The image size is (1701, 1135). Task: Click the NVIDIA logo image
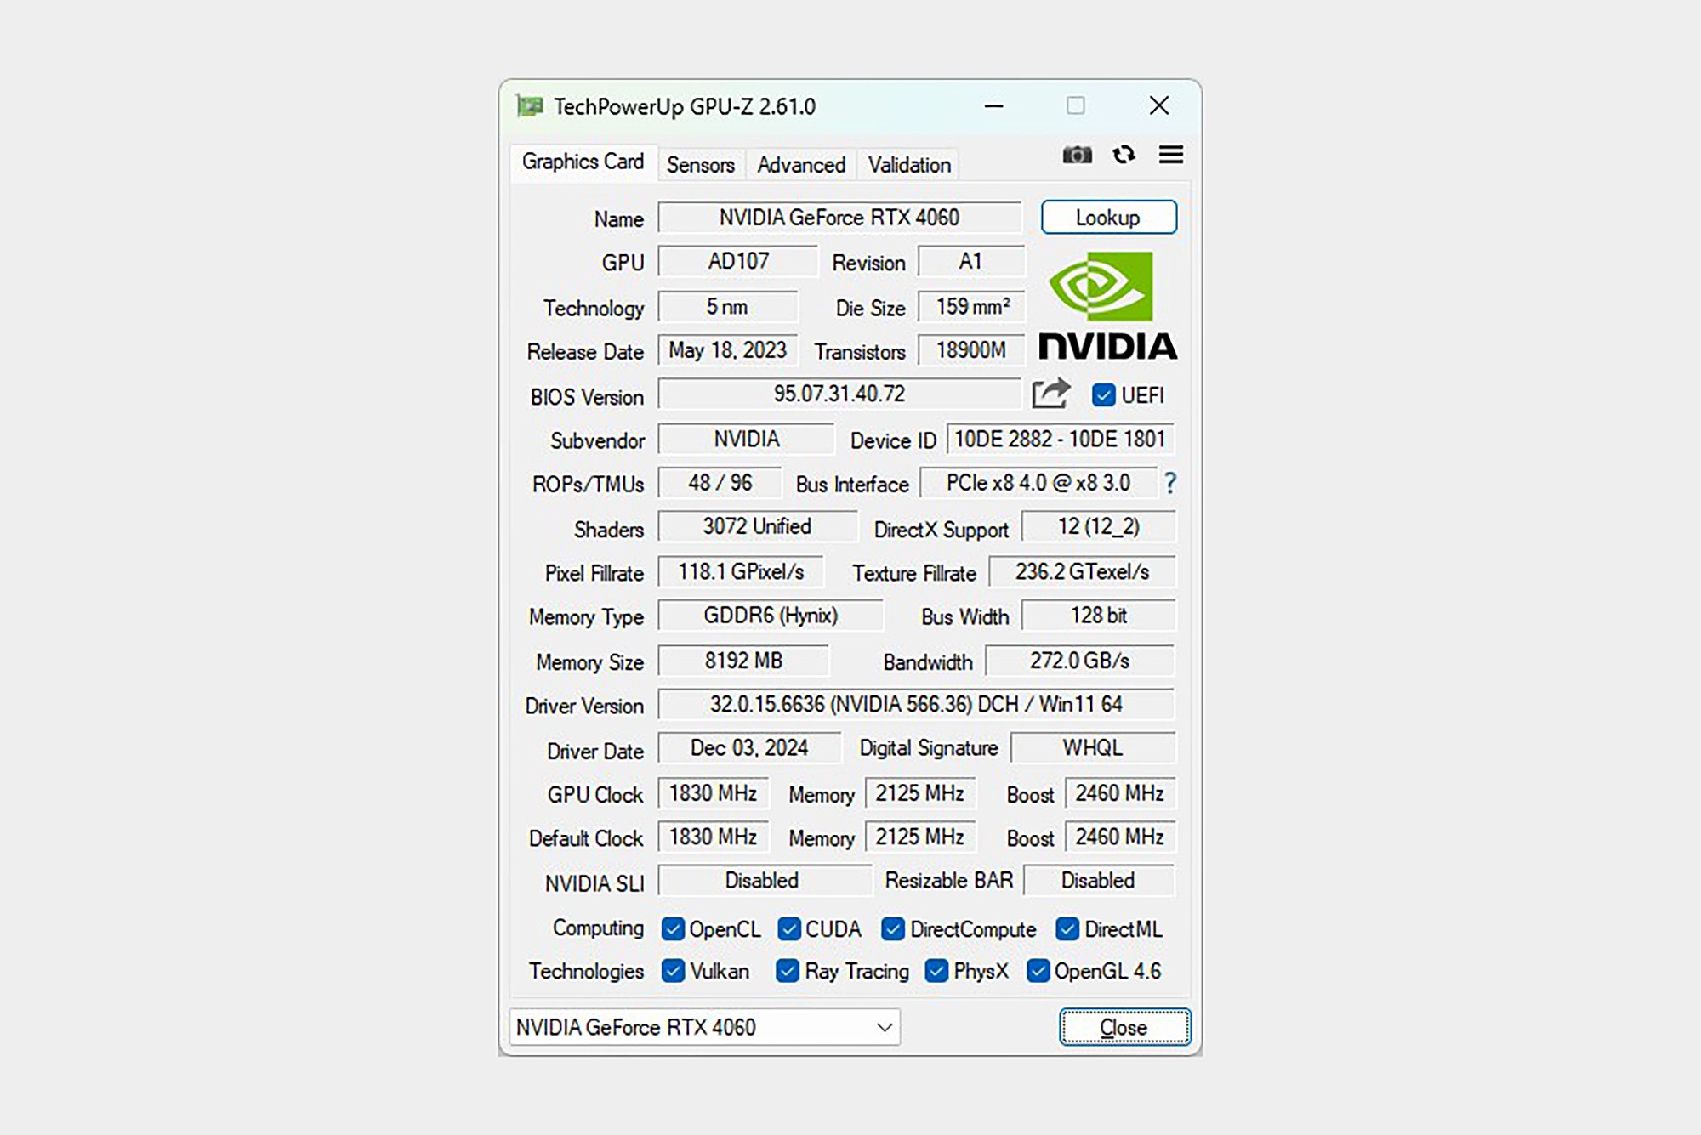point(1107,306)
